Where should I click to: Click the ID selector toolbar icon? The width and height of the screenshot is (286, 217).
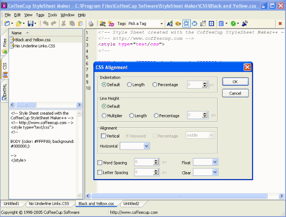111,24
